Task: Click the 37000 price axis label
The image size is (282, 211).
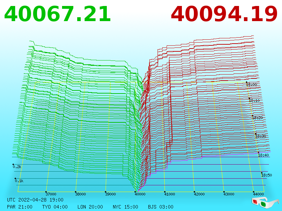Action: 51,194
